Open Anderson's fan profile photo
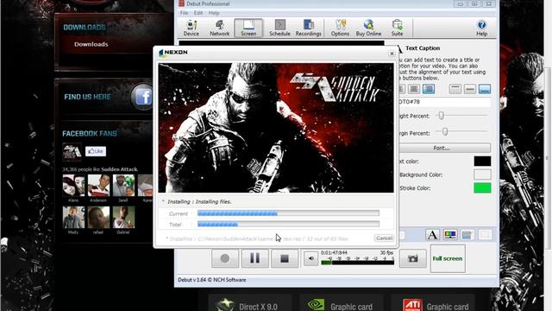Viewport: 552px width, 311px height. click(x=98, y=185)
